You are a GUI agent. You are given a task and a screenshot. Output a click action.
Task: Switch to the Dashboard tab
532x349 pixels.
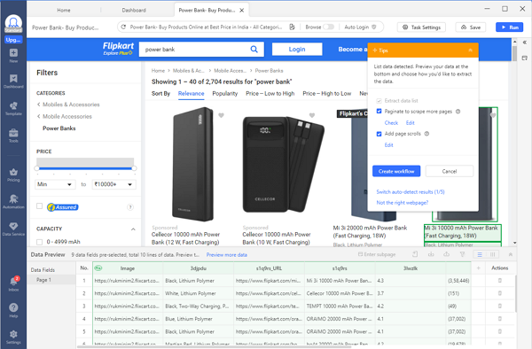134,10
